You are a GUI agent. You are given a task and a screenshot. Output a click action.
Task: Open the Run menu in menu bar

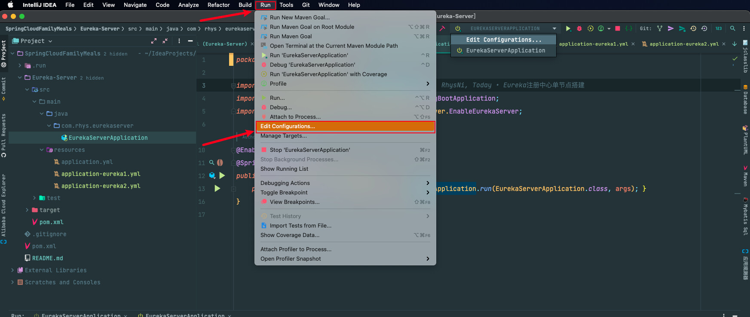(265, 5)
